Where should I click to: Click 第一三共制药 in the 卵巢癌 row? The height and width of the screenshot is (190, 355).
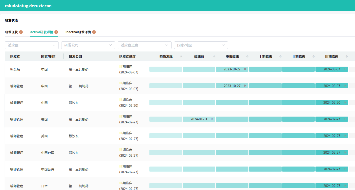click(x=79, y=69)
